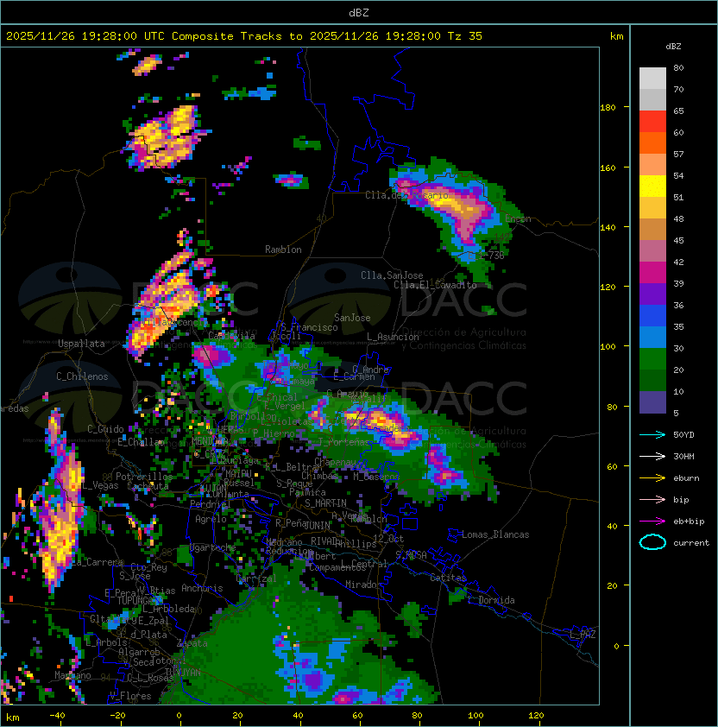
Task: Click the 180 km tick on right axis
Action: pos(608,108)
